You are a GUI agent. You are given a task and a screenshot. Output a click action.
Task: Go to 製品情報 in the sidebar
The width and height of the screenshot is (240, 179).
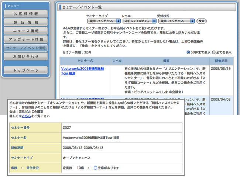click(x=25, y=23)
